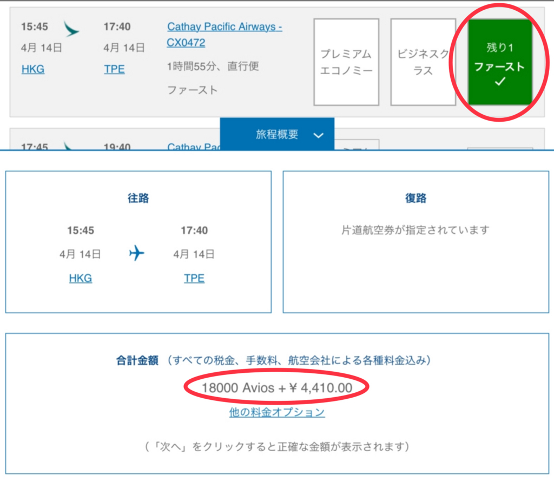Click the 18000 Avios + ¥ 4,410.00 price
554x481 pixels.
[277, 388]
